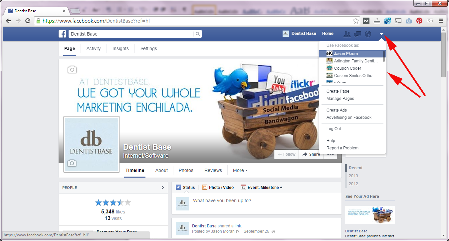Click the ad thumbnail in the right column
449x241 pixels.
(370, 215)
